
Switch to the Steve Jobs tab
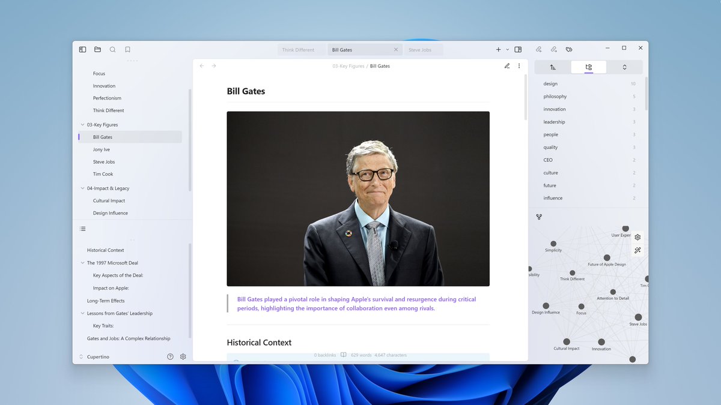[x=423, y=50]
